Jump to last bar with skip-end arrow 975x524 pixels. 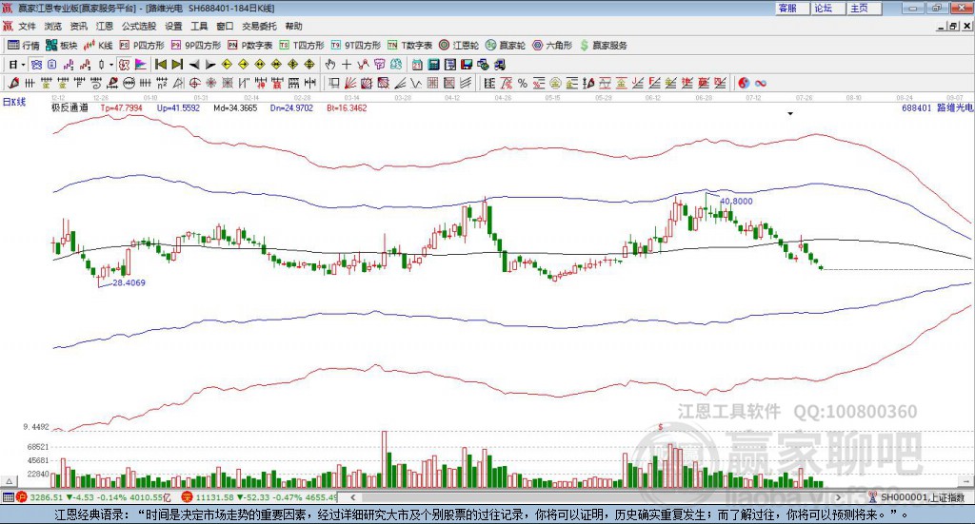point(177,65)
